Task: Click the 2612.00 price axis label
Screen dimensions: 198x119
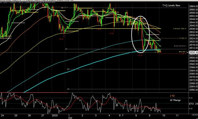Action: pyautogui.click(x=194, y=48)
